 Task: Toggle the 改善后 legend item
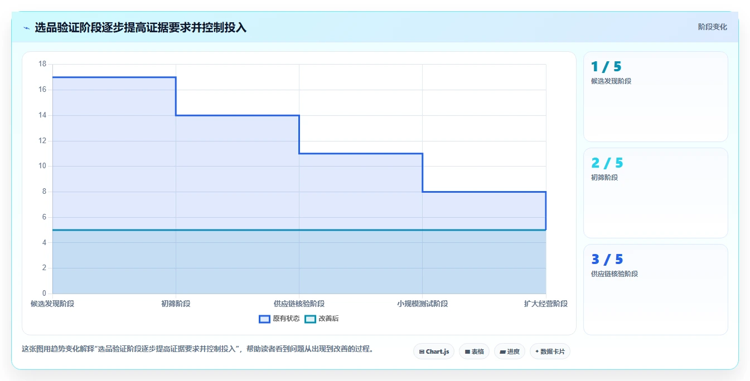pos(322,319)
